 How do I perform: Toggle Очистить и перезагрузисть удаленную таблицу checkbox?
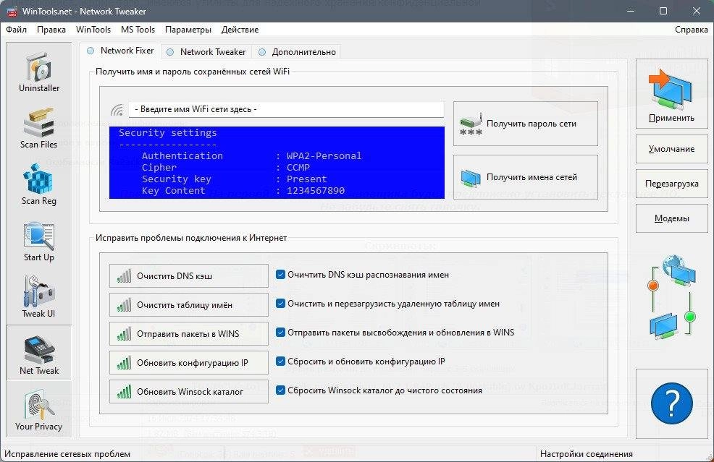(280, 304)
